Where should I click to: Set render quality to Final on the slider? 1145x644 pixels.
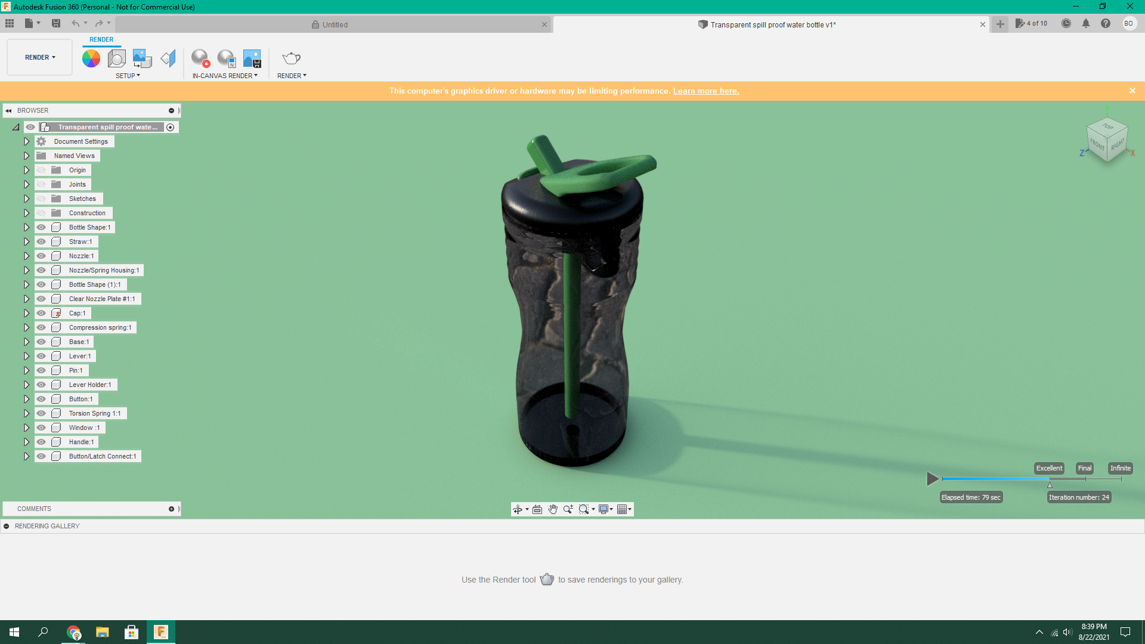(1084, 468)
